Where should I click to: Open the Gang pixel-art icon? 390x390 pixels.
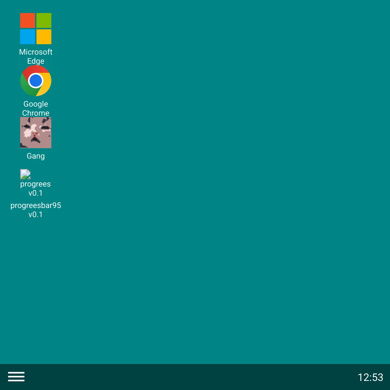[36, 133]
